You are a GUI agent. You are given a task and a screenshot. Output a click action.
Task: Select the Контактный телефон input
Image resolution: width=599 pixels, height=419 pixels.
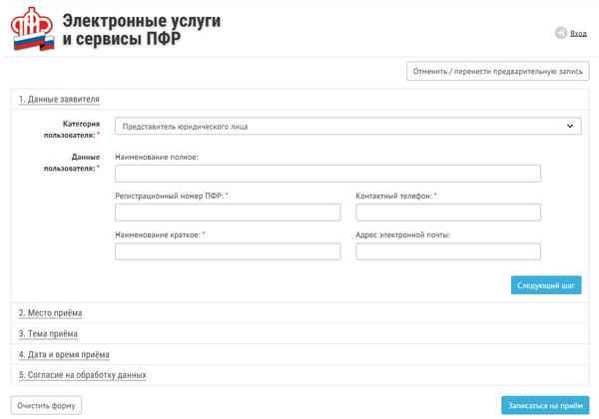coord(447,212)
